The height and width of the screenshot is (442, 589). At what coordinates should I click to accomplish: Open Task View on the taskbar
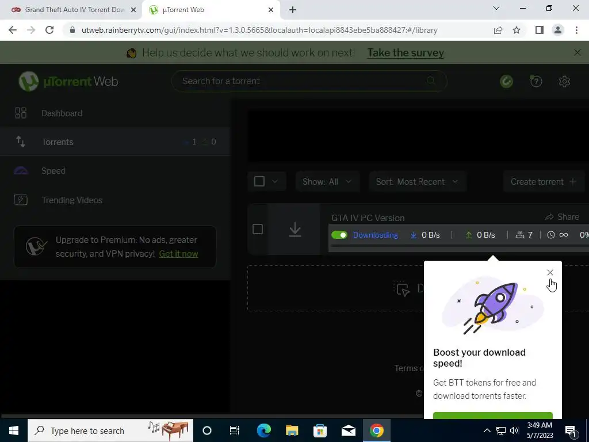(x=235, y=430)
